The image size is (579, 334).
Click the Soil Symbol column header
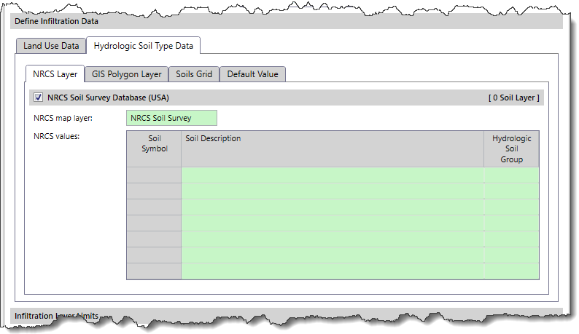(155, 149)
